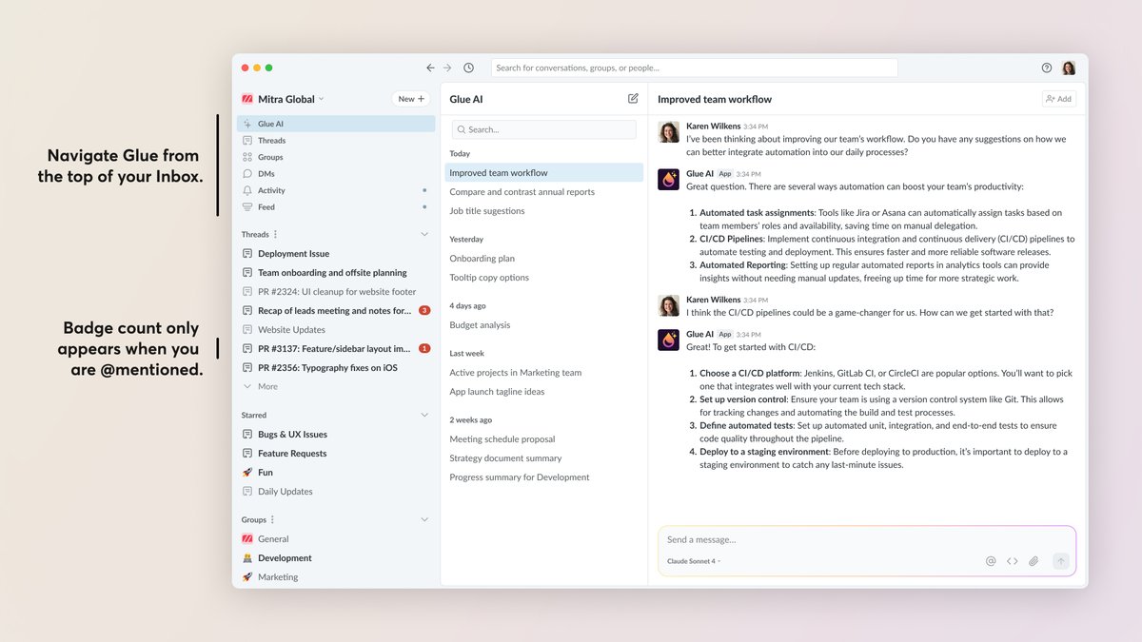Open PR #2324 UI cleanup thread
The height and width of the screenshot is (642, 1142).
tap(336, 292)
